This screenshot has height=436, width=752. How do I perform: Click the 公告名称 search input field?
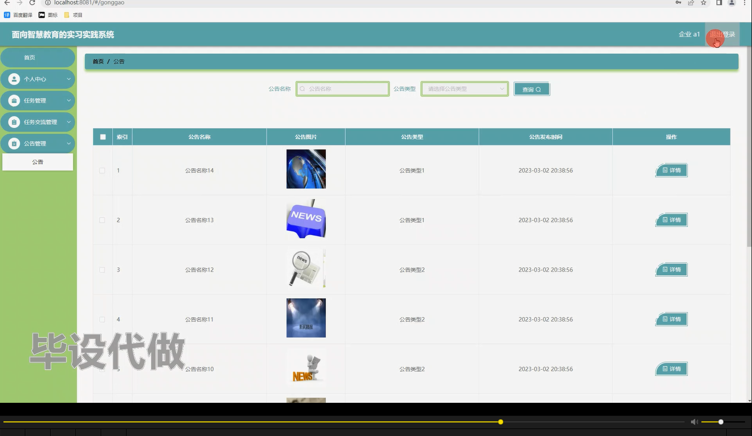[342, 89]
